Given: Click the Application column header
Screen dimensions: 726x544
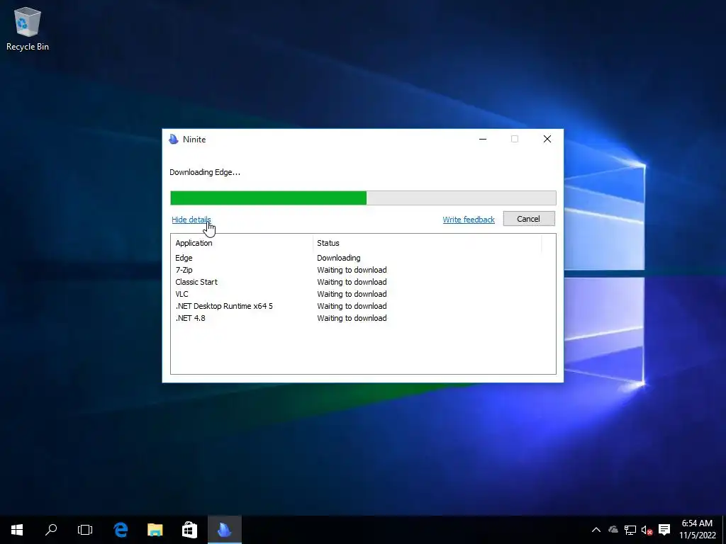Looking at the screenshot, I should pyautogui.click(x=242, y=243).
